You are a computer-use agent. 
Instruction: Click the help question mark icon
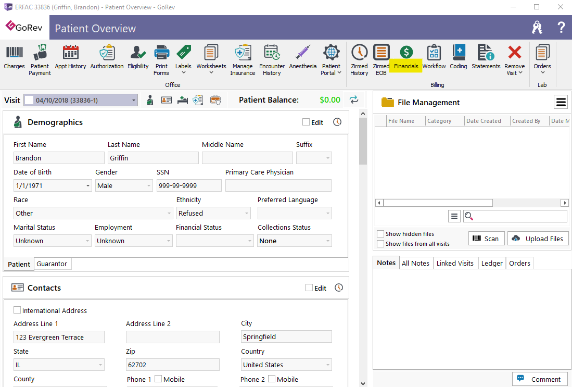(x=561, y=28)
